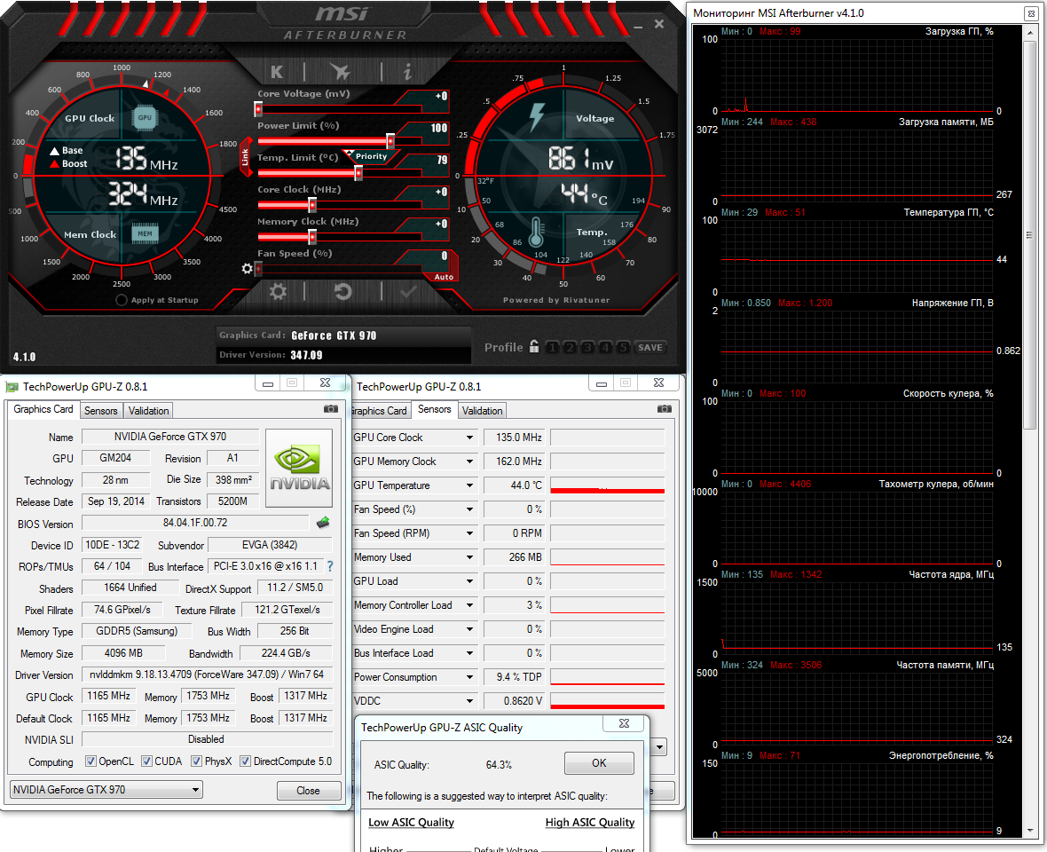Click the reset arrow icon in Afterburner
The image size is (1047, 852).
[x=342, y=291]
